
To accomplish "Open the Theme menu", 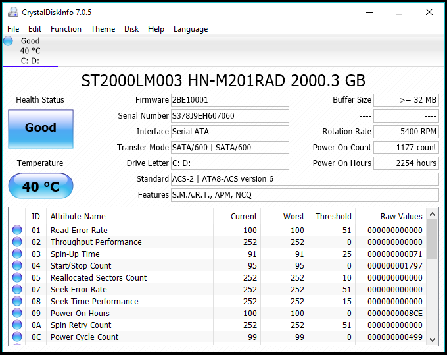I will click(x=103, y=29).
